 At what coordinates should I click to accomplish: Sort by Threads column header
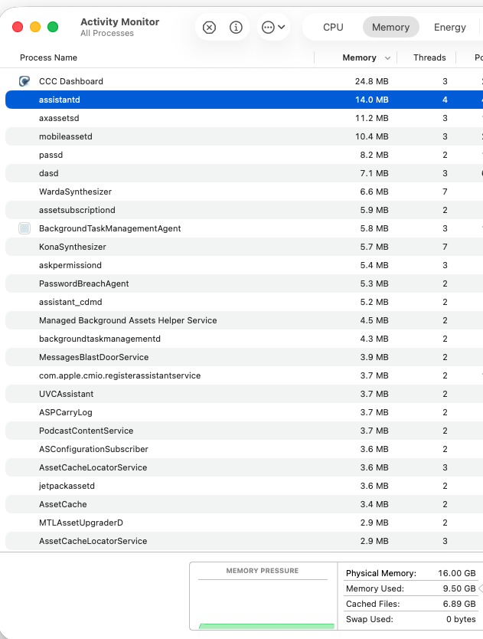tap(429, 57)
